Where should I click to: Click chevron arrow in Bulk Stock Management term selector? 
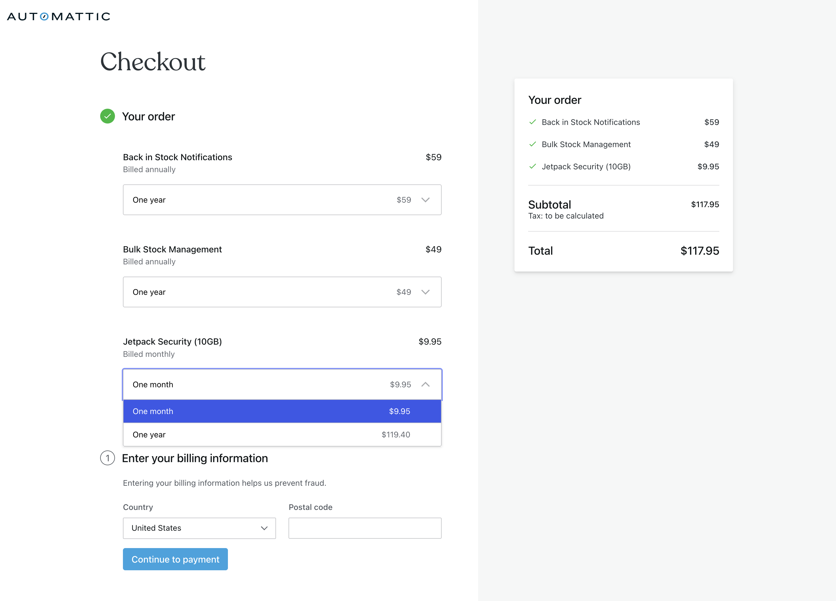425,292
